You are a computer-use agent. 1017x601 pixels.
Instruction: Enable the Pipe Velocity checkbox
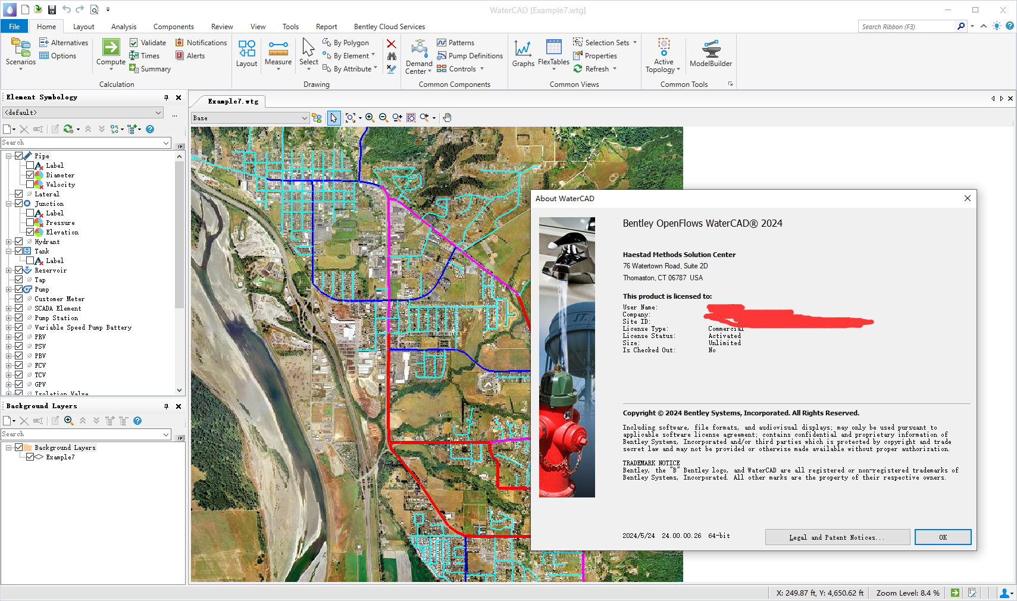(x=30, y=184)
